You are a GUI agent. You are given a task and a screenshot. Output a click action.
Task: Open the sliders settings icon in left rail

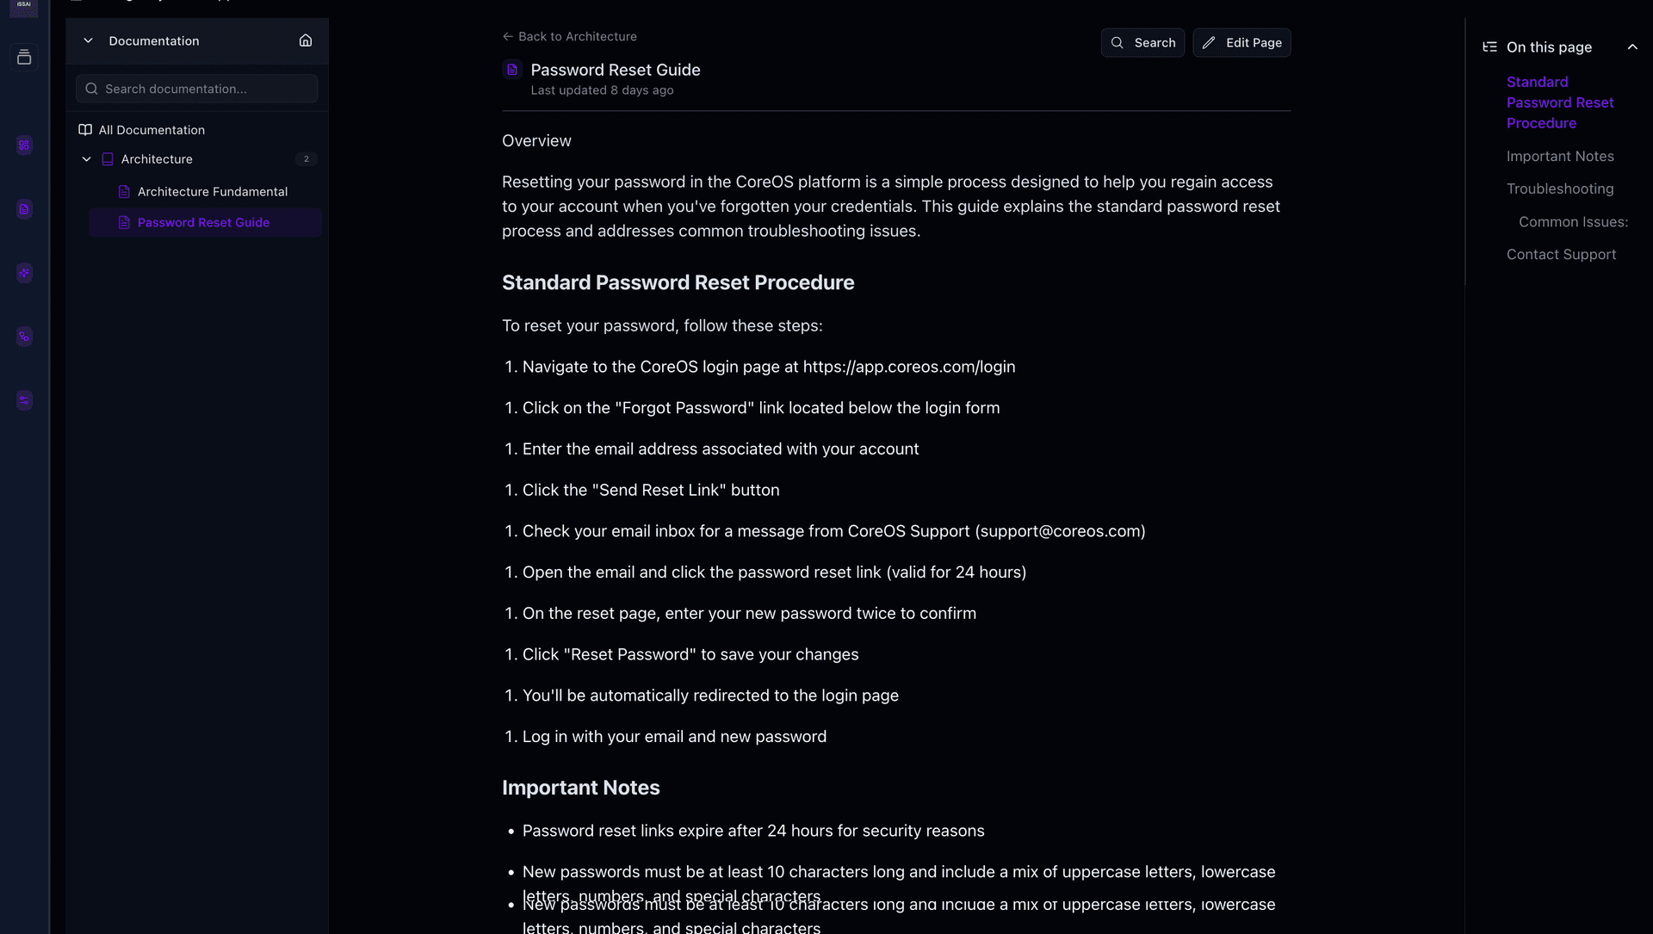(24, 400)
